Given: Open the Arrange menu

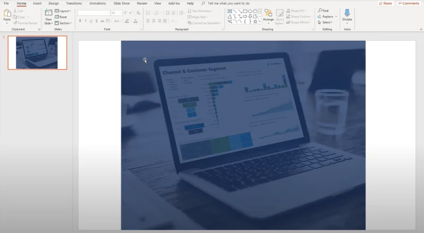Looking at the screenshot, I should click(x=268, y=16).
